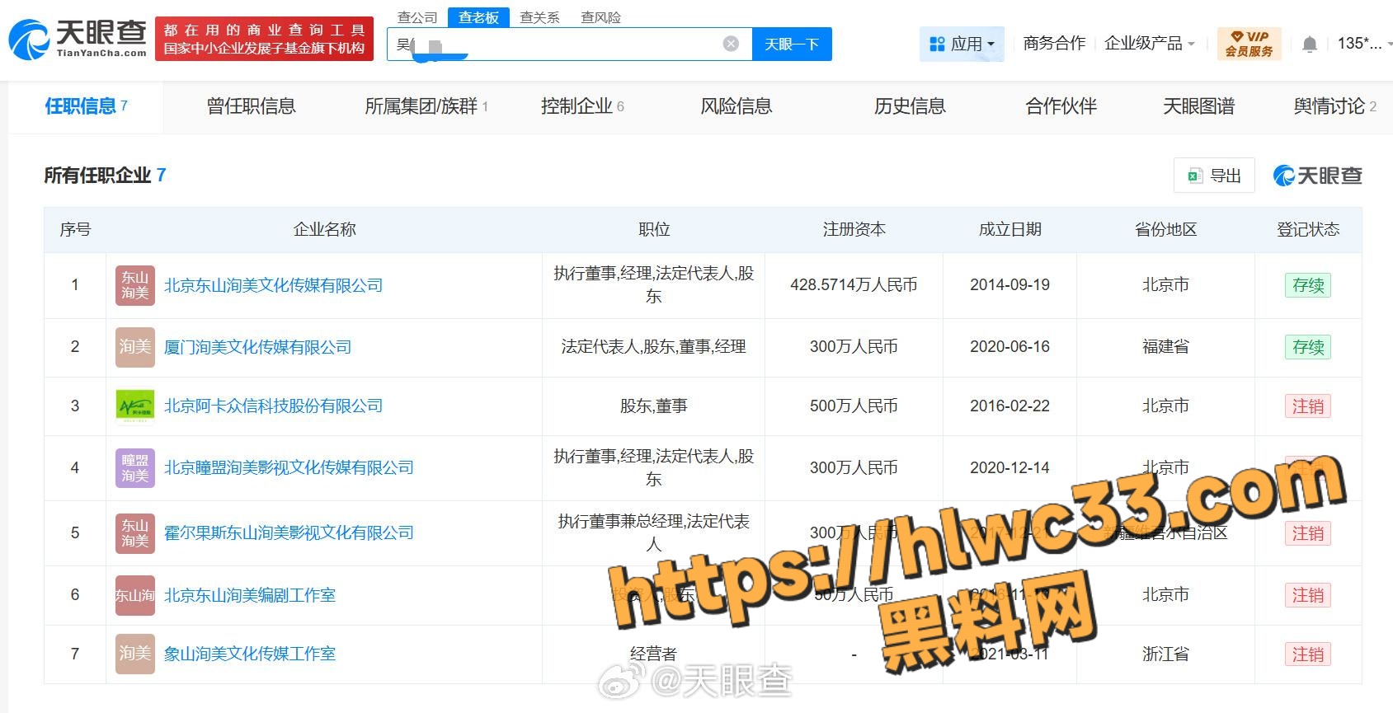Click the 职位 column header
The width and height of the screenshot is (1393, 713).
click(653, 229)
